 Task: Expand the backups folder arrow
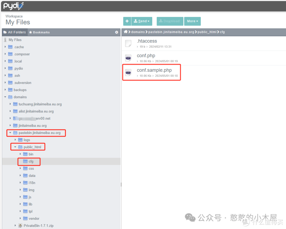5,90
